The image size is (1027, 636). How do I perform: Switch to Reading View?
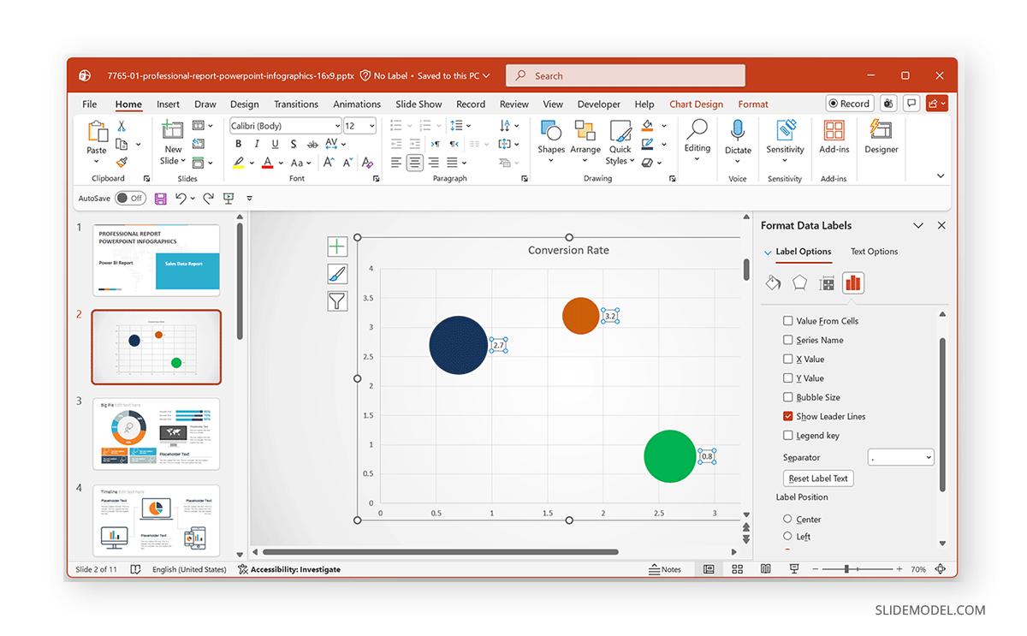click(x=766, y=569)
